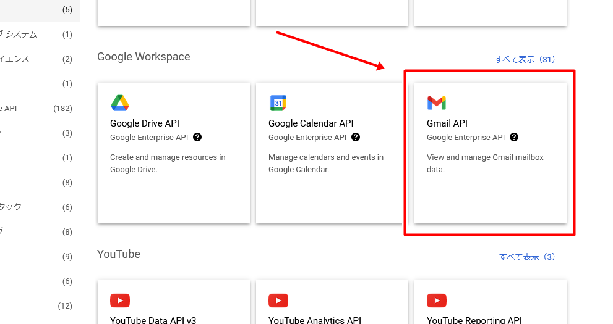Select the sidebar filter with count (182)
This screenshot has width=613, height=324.
tap(36, 109)
